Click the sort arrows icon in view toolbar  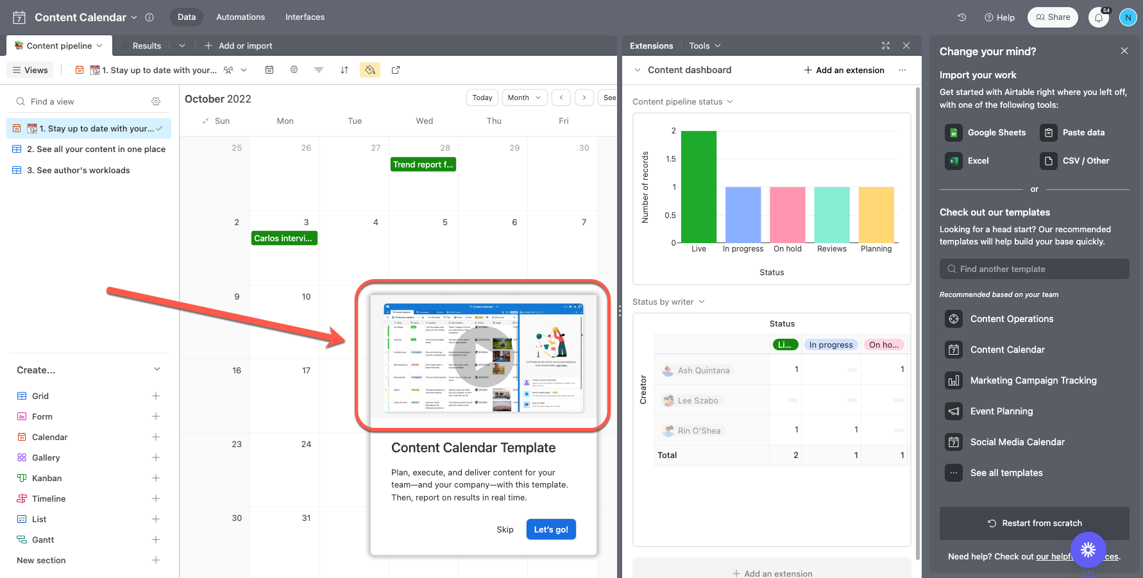344,70
